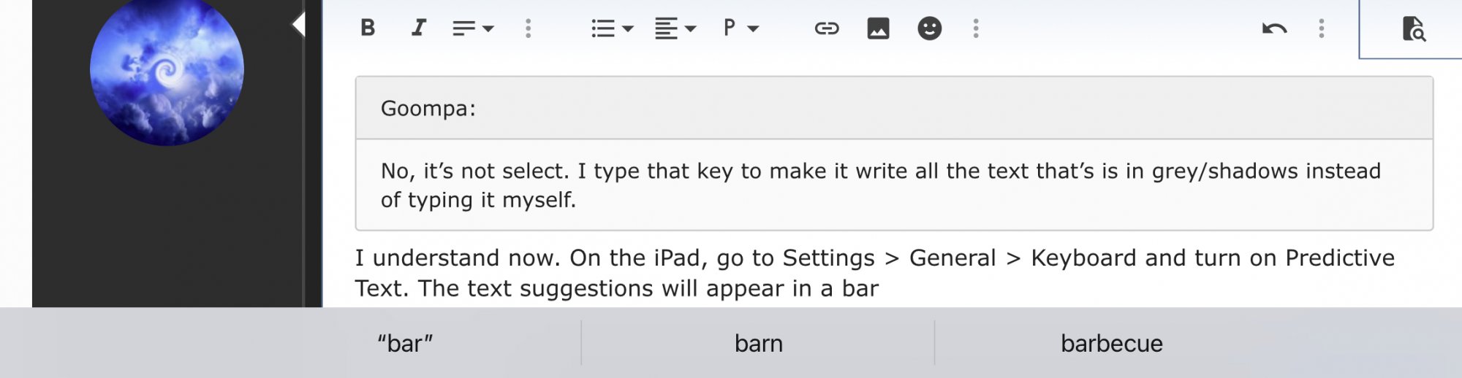The width and height of the screenshot is (1462, 378).
Task: Place cursor in the reply text after 'bar'
Action: click(x=880, y=288)
